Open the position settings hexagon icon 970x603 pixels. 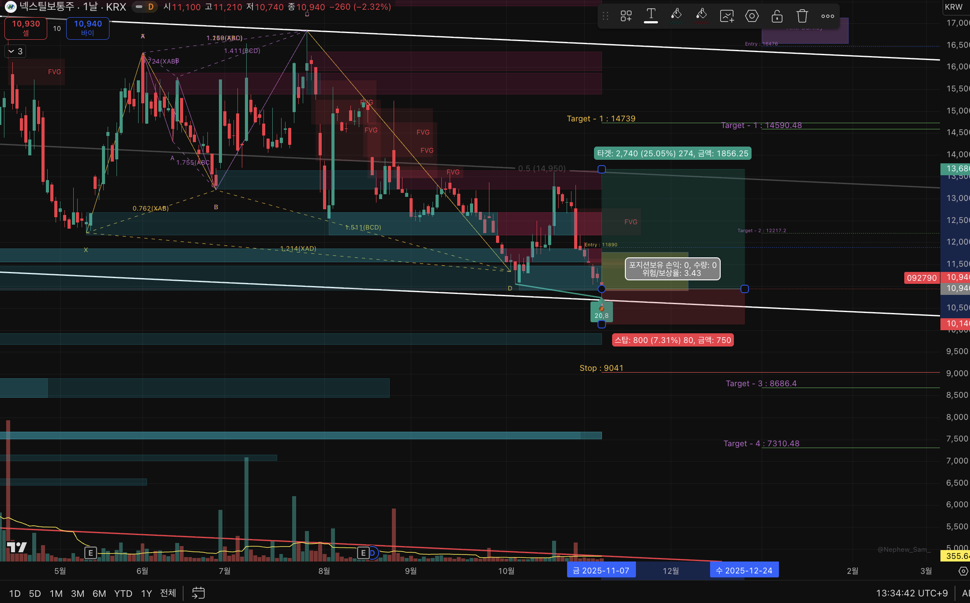752,16
